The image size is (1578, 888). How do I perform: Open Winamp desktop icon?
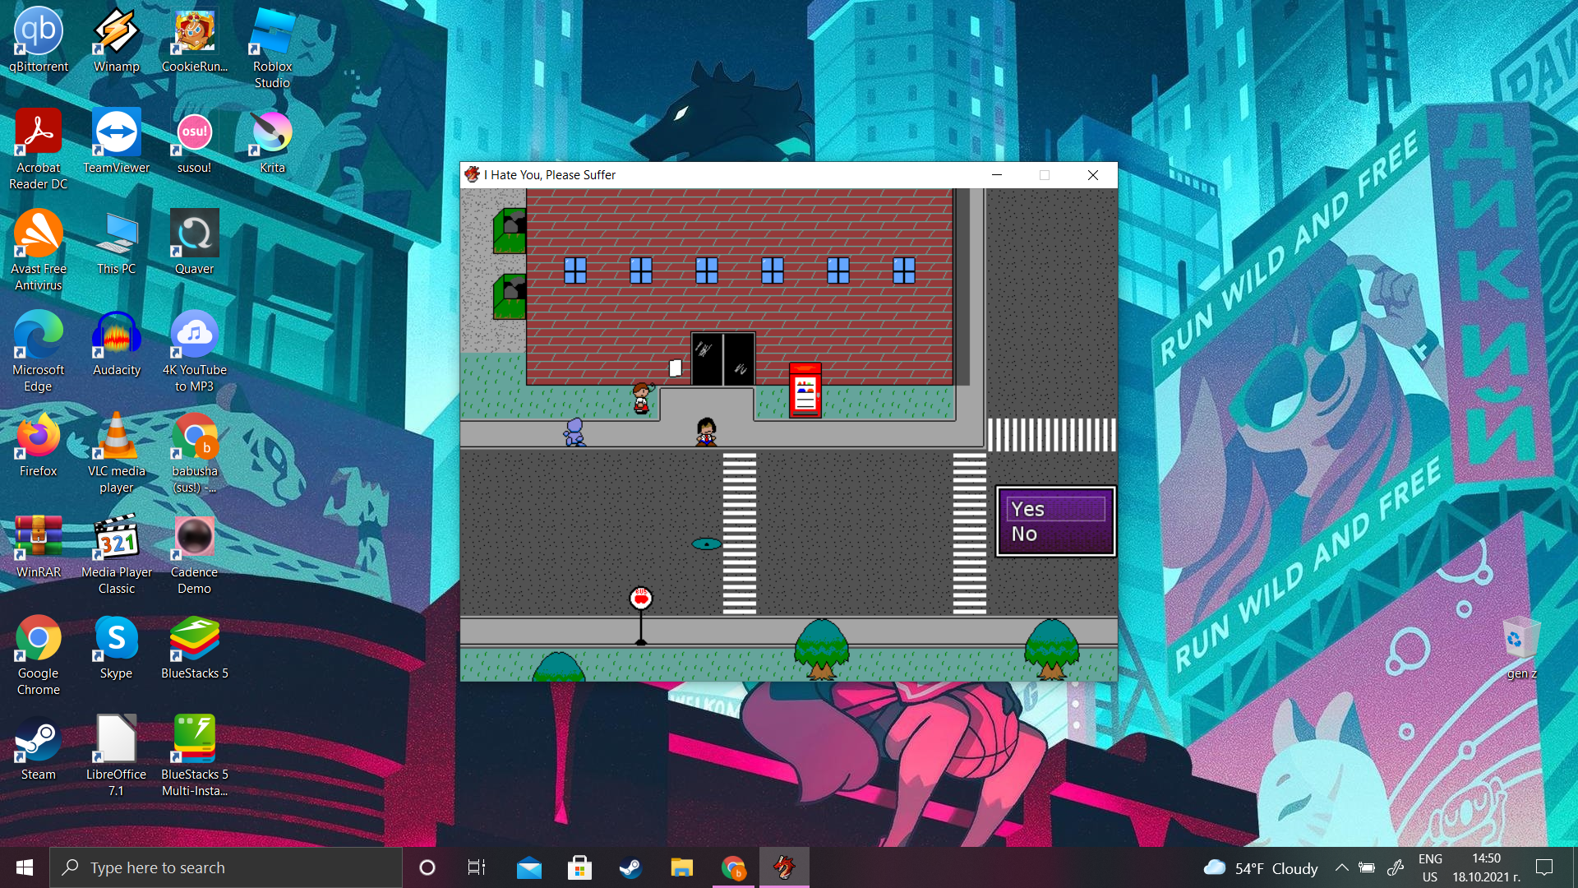[x=116, y=40]
